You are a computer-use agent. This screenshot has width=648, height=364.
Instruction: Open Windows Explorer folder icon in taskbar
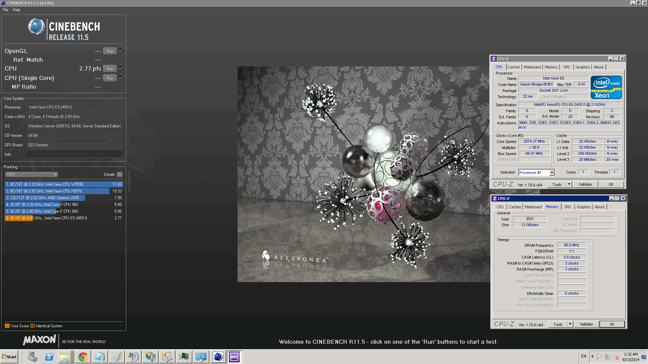click(65, 357)
